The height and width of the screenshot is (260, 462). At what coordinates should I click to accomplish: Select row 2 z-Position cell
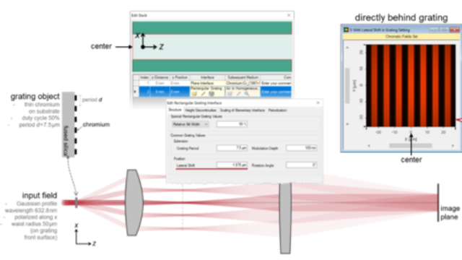(x=180, y=92)
